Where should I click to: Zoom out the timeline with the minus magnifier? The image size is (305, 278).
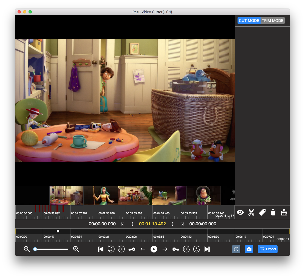pyautogui.click(x=27, y=249)
